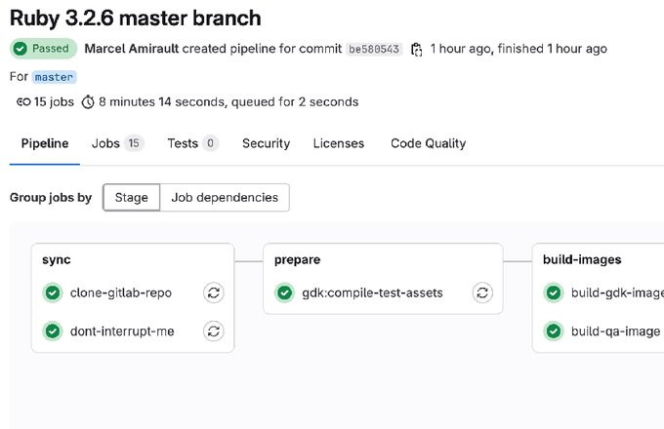The height and width of the screenshot is (429, 664).
Task: Click the '15 jobs' text
Action: [x=54, y=101]
